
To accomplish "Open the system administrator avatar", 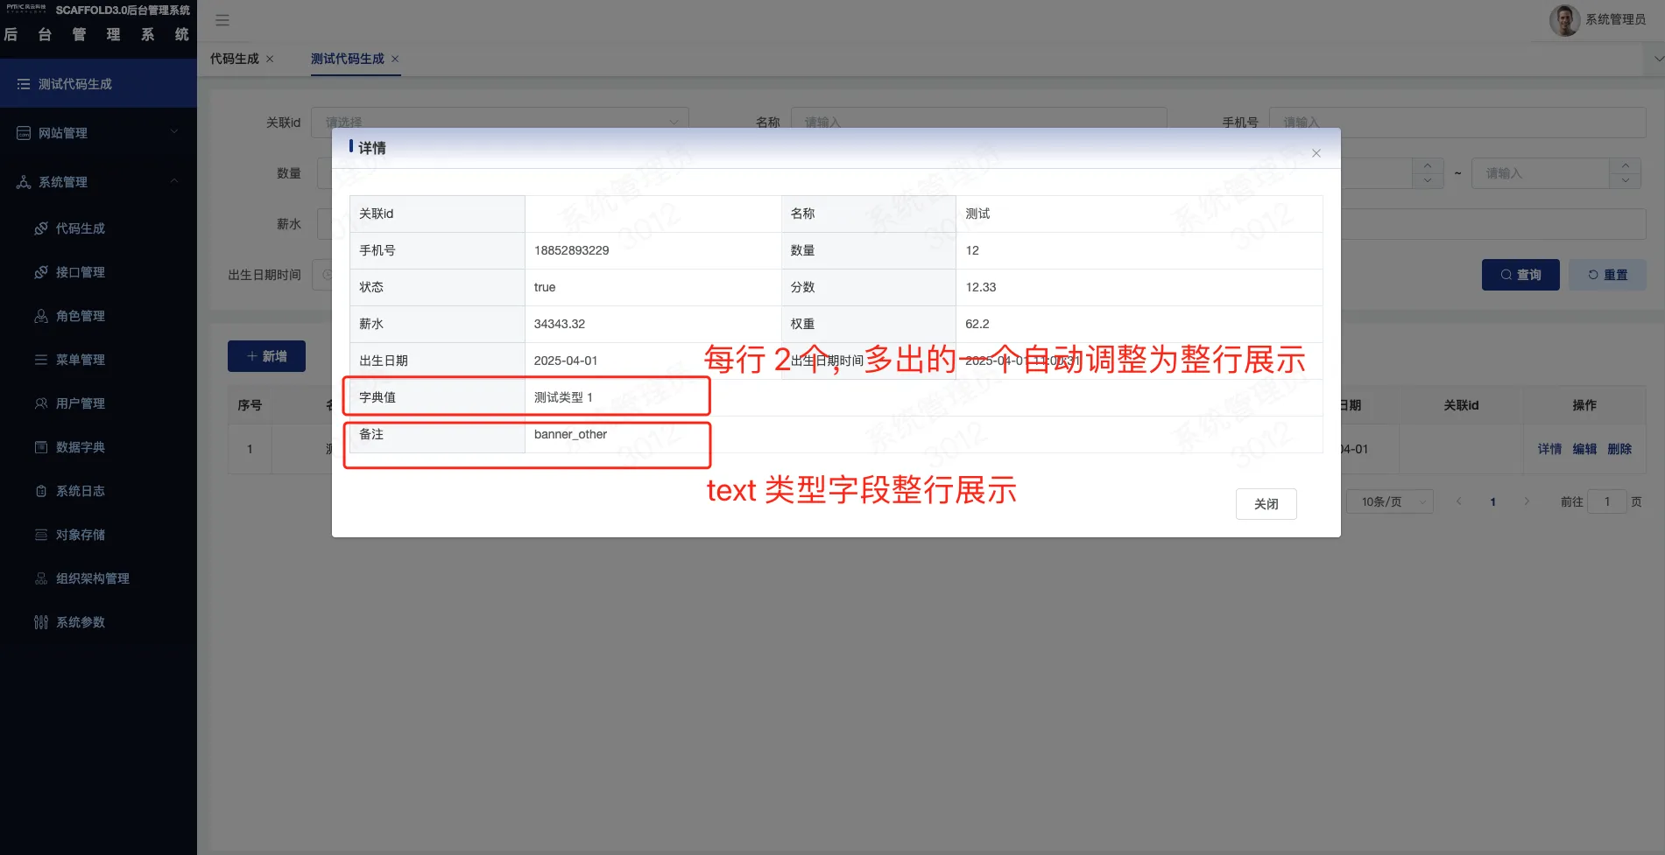I will click(x=1564, y=20).
